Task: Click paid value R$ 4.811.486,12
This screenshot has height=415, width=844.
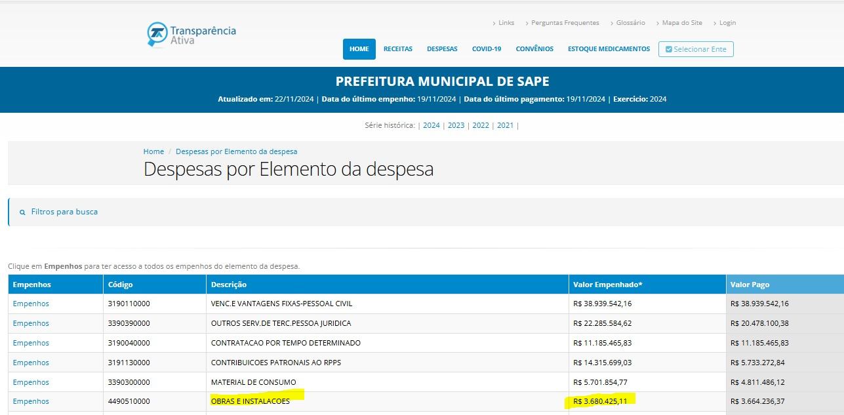Action: (x=757, y=382)
